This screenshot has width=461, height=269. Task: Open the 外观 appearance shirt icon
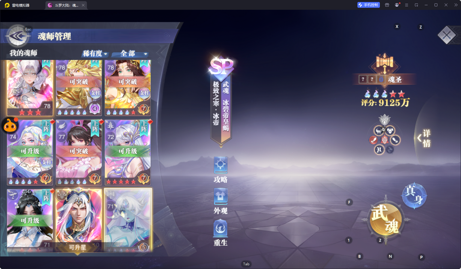[x=221, y=196]
